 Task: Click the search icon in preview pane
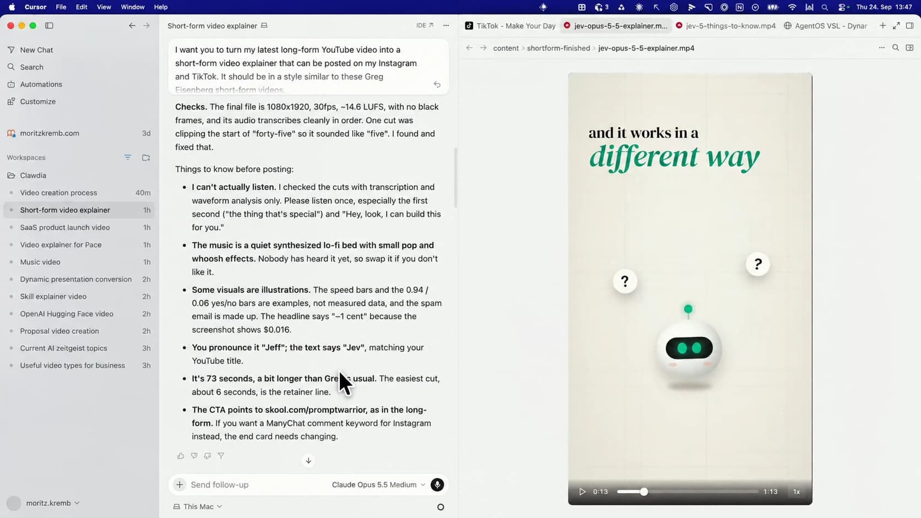coord(896,48)
